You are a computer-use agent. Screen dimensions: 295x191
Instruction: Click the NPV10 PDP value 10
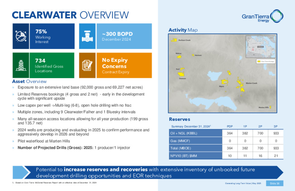click(x=230, y=156)
